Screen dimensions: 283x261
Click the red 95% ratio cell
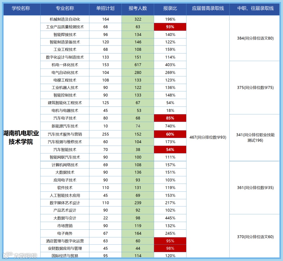pos(170,241)
